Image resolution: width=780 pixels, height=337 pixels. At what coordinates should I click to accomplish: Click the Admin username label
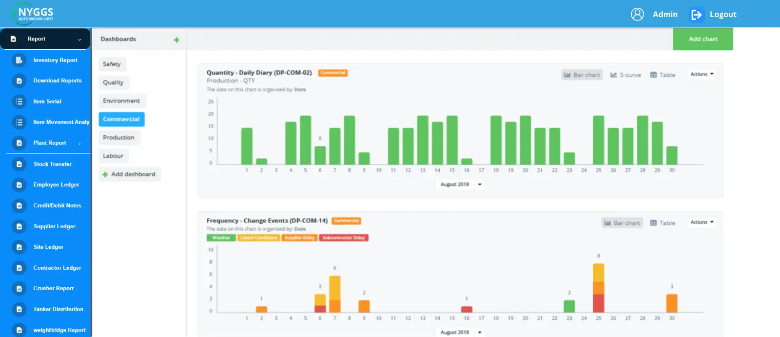click(665, 15)
